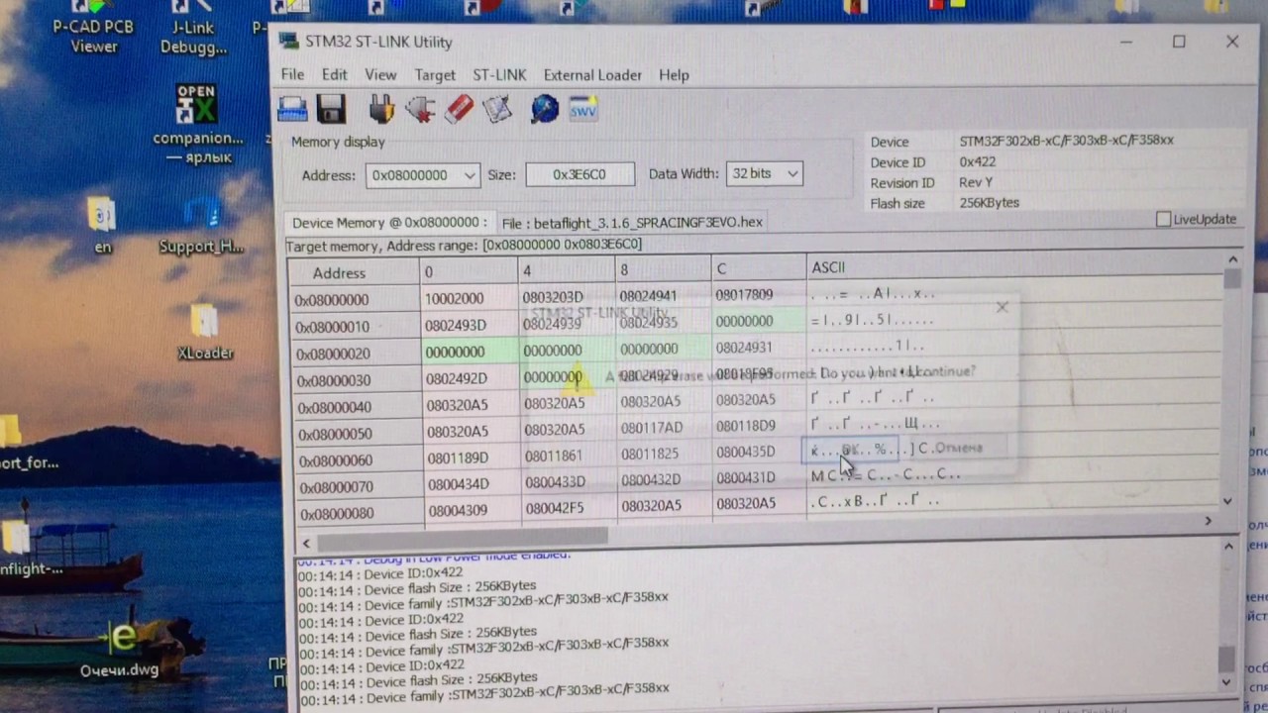
Task: Click the Open file toolbar icon
Action: 292,109
